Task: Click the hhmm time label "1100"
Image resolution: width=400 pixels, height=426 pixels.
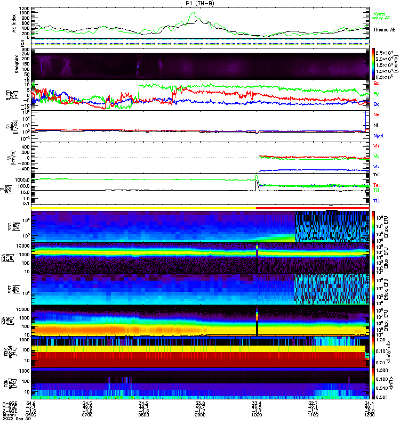Action: pyautogui.click(x=313, y=415)
